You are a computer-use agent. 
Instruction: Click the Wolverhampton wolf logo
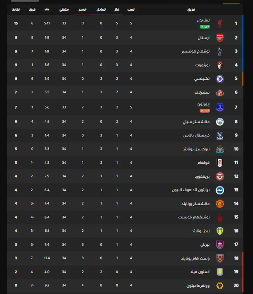pos(220,286)
